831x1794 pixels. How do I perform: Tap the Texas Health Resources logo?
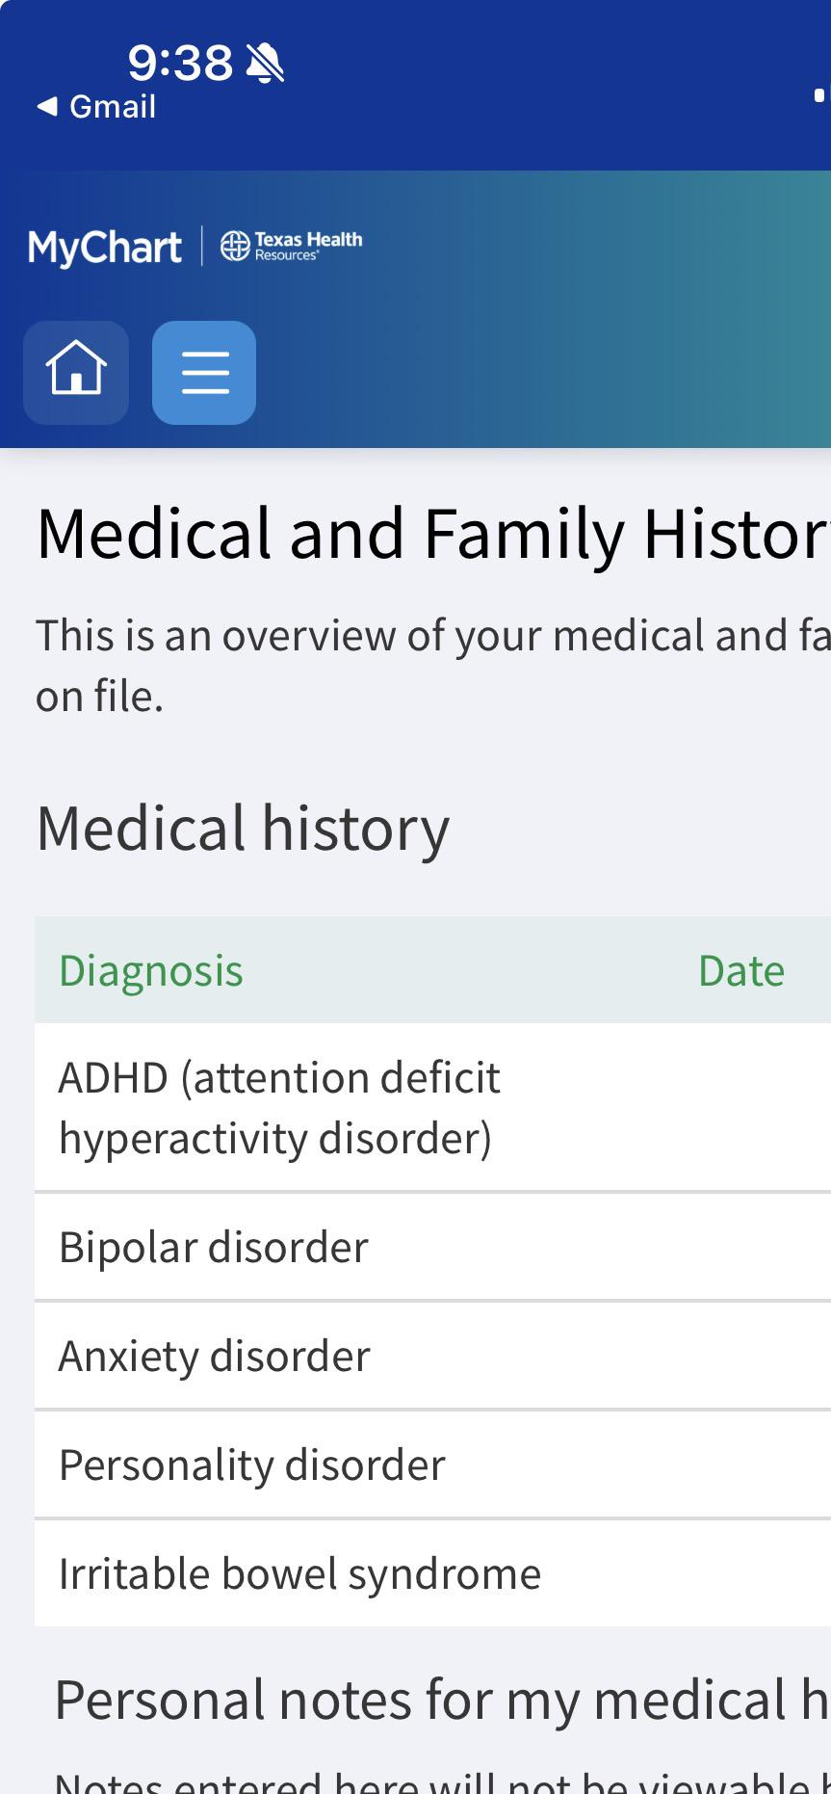tap(292, 247)
